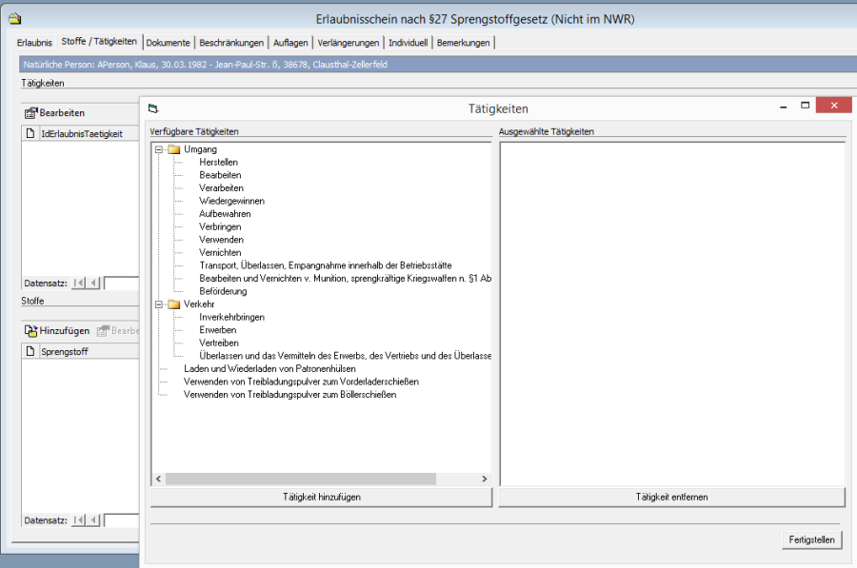The width and height of the screenshot is (857, 568).
Task: Click the Umgang folder icon
Action: tap(173, 150)
